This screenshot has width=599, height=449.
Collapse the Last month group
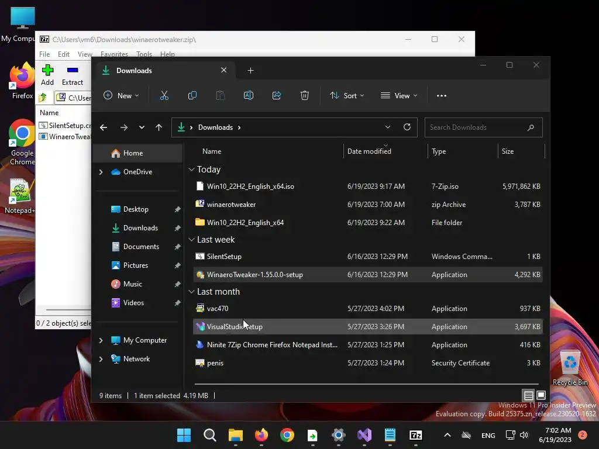pyautogui.click(x=191, y=291)
